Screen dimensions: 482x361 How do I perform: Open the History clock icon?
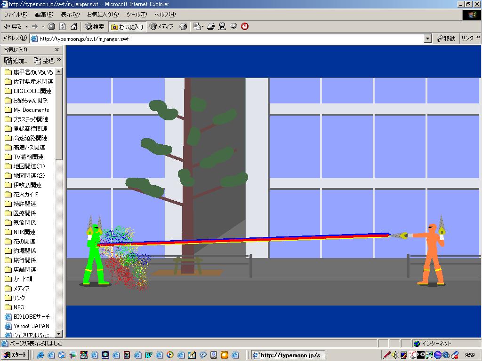pyautogui.click(x=183, y=27)
